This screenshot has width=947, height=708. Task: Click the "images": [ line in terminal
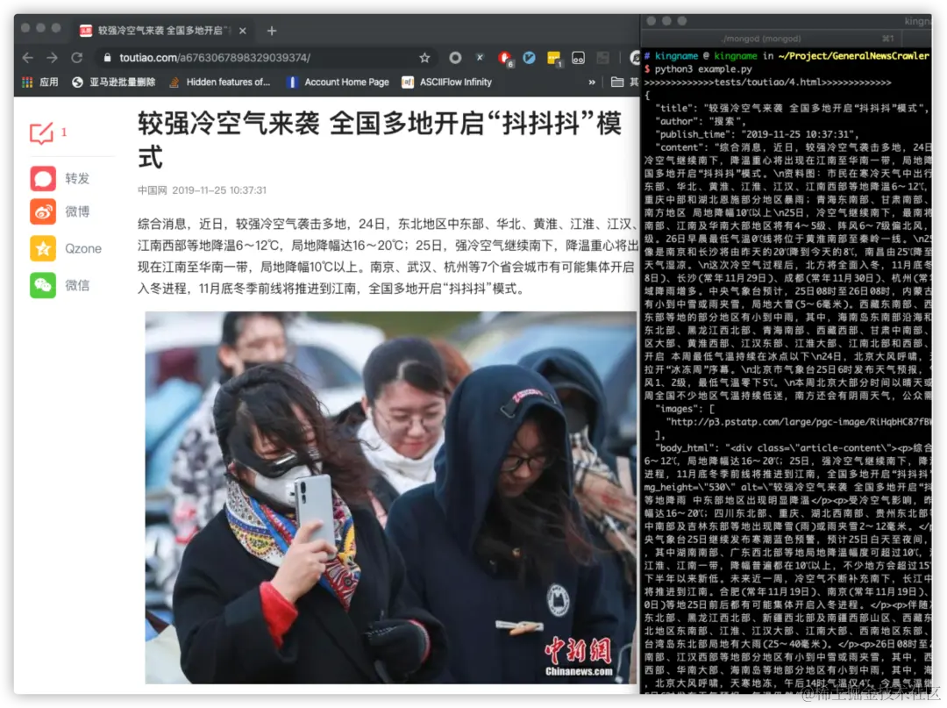click(685, 409)
